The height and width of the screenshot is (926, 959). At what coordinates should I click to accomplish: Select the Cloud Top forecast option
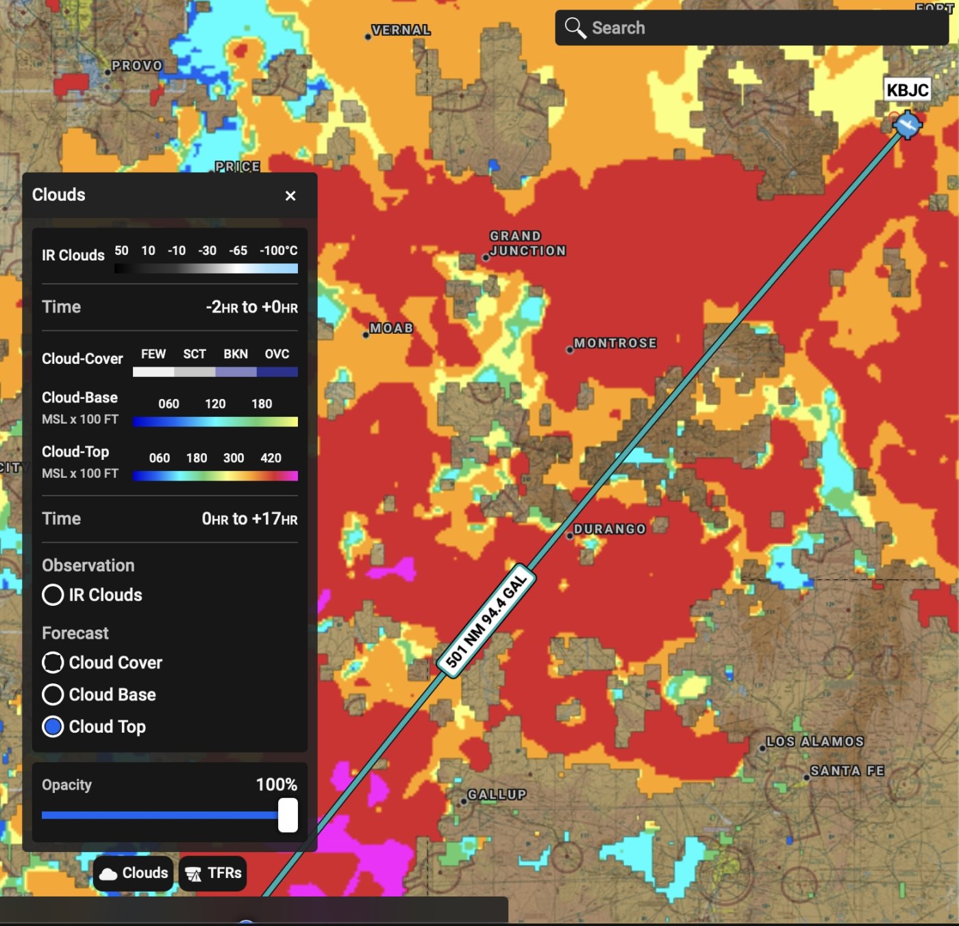point(94,727)
